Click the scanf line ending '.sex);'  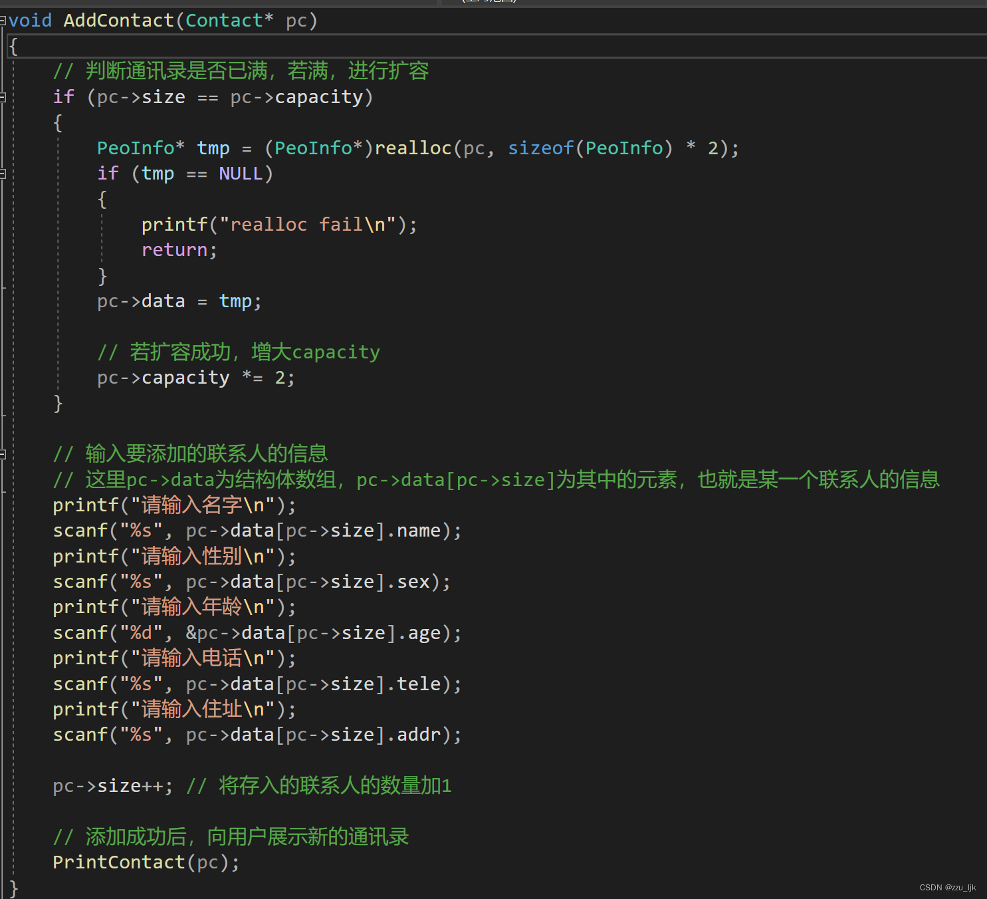[x=252, y=582]
